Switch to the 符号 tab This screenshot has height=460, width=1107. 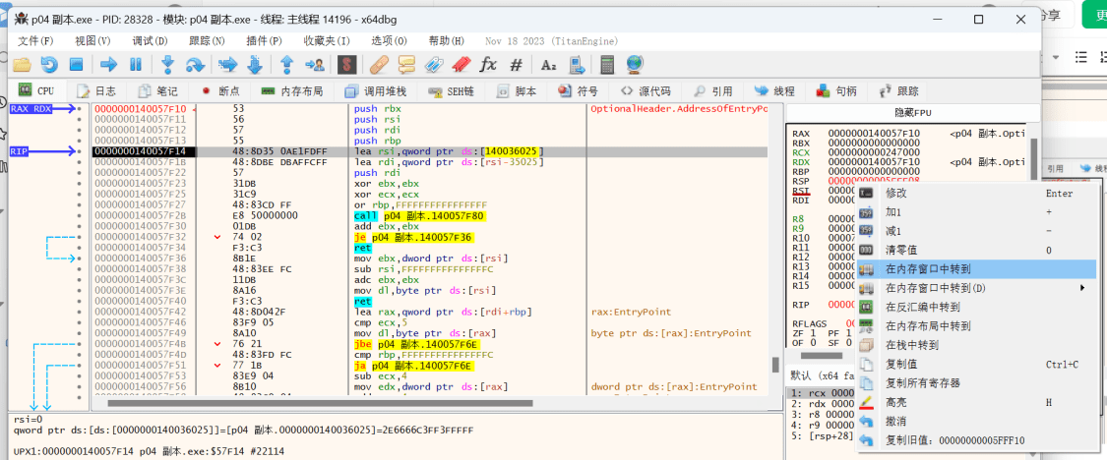click(x=579, y=91)
